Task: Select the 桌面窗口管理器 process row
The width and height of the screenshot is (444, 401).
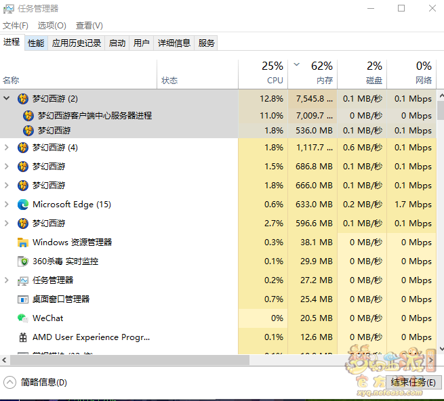Action: [218, 299]
